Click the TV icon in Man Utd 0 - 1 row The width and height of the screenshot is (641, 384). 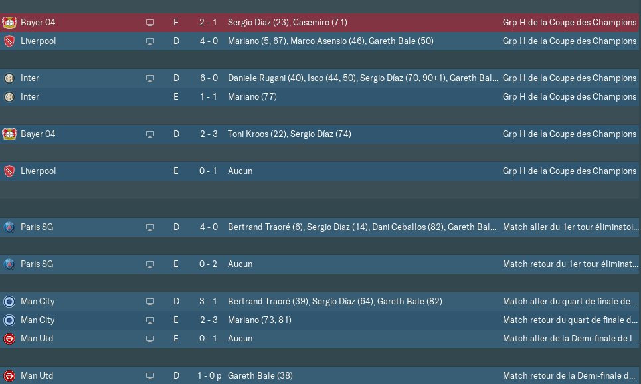pos(150,339)
